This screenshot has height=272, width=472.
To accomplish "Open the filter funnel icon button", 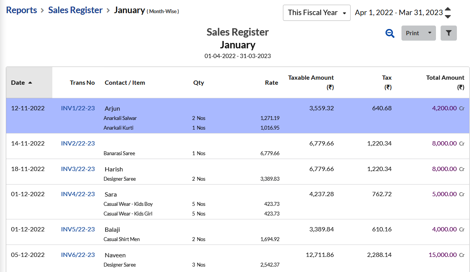I will pos(448,33).
